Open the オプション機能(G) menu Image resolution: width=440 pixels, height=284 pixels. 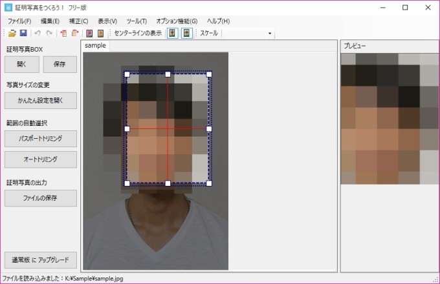[177, 21]
